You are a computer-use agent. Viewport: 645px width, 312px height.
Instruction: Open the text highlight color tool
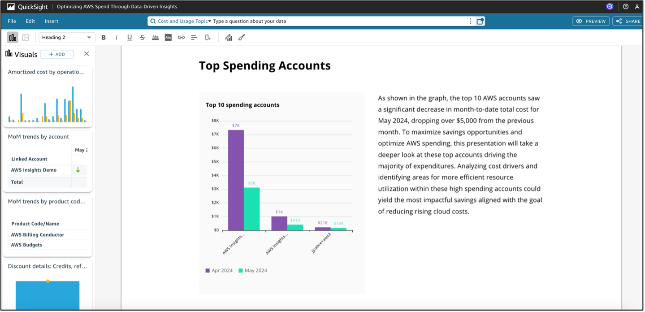click(168, 38)
